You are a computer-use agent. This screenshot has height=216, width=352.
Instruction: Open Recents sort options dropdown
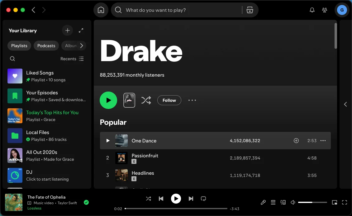tap(72, 59)
